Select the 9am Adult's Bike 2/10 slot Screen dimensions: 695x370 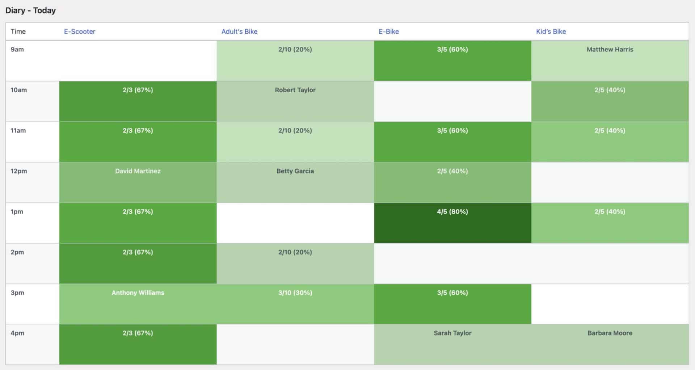[295, 61]
